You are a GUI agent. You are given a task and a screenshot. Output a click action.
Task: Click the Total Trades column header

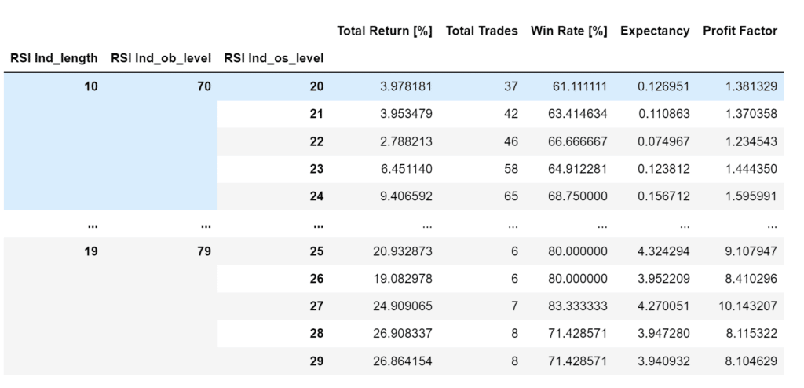point(482,31)
